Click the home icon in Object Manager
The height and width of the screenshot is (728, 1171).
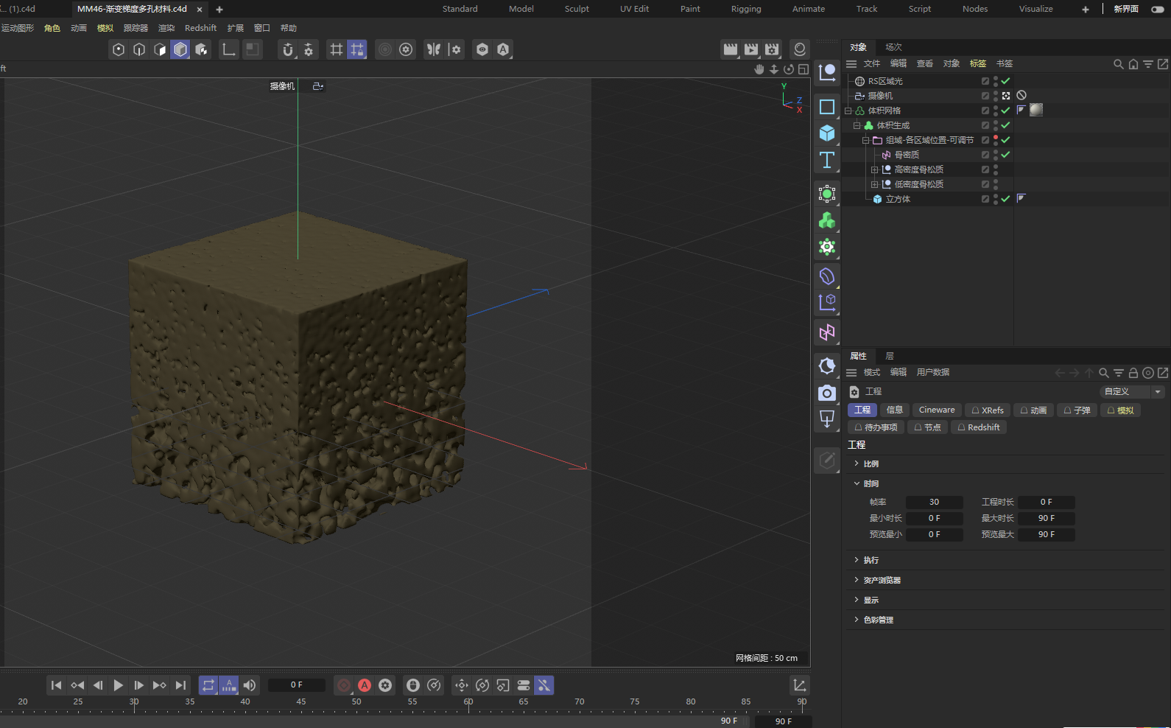click(1133, 64)
